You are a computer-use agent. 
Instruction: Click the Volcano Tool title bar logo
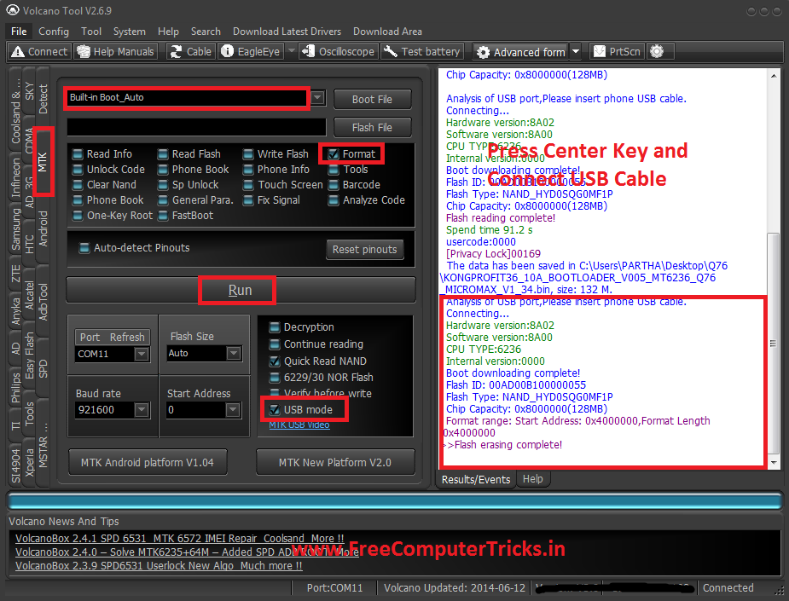(13, 10)
